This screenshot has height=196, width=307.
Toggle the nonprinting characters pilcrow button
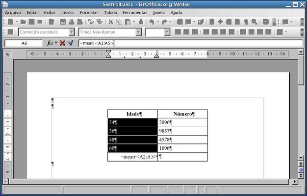tap(246, 22)
